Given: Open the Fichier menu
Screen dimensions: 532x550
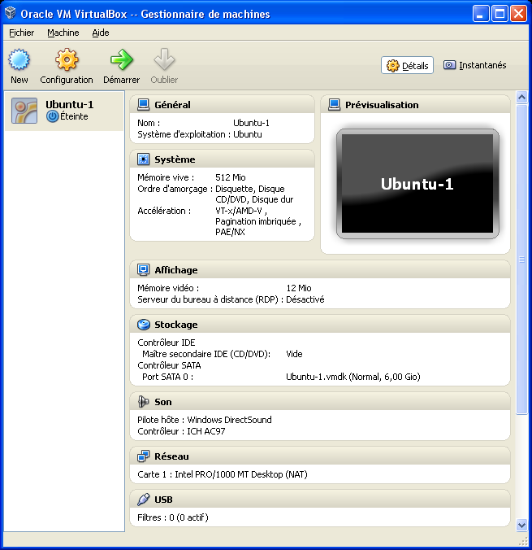Looking at the screenshot, I should pos(22,33).
